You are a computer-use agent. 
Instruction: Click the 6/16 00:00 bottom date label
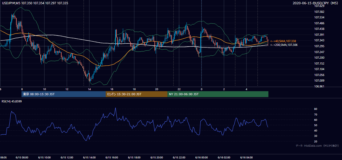pyautogui.click(x=202, y=158)
